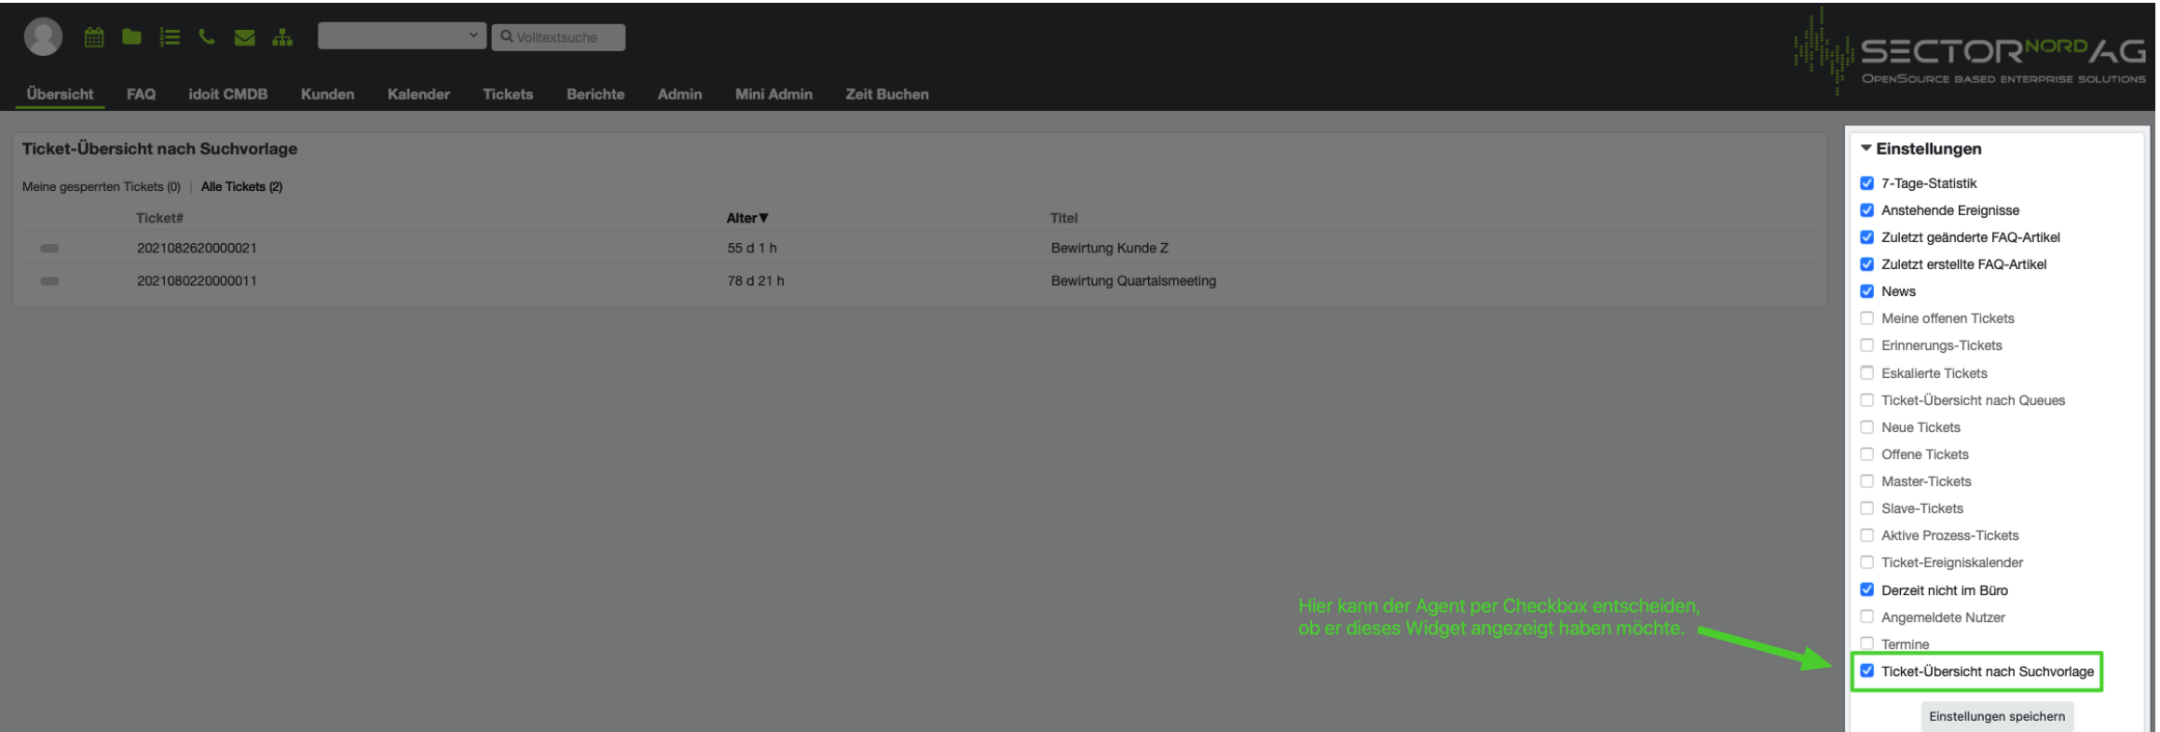This screenshot has width=2160, height=732.
Task: Enable the Offene Tickets checkbox
Action: click(x=1866, y=454)
